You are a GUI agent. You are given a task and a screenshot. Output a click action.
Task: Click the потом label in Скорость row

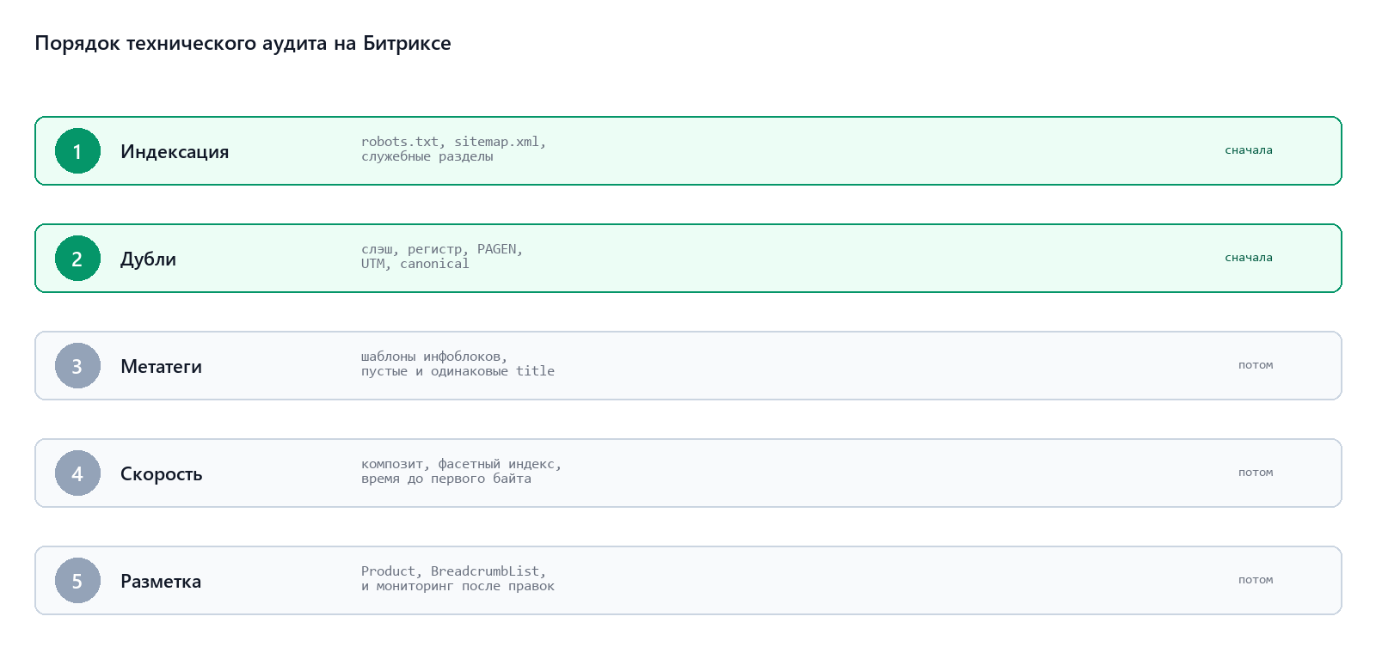pyautogui.click(x=1256, y=473)
